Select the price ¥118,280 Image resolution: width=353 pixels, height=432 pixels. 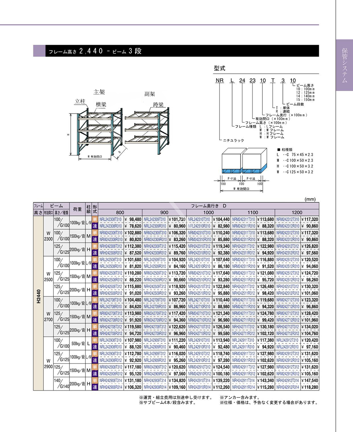pos(310,387)
